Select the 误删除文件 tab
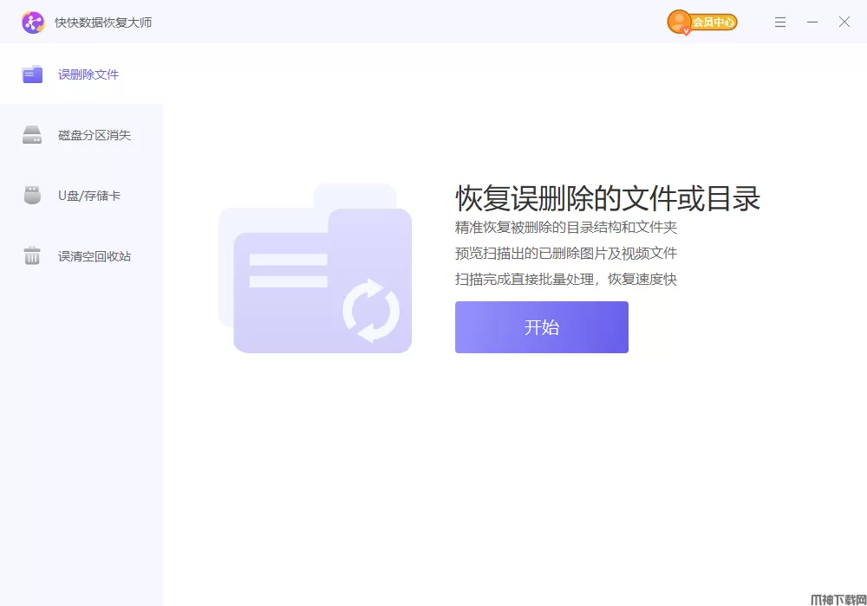This screenshot has width=867, height=606. [x=88, y=74]
